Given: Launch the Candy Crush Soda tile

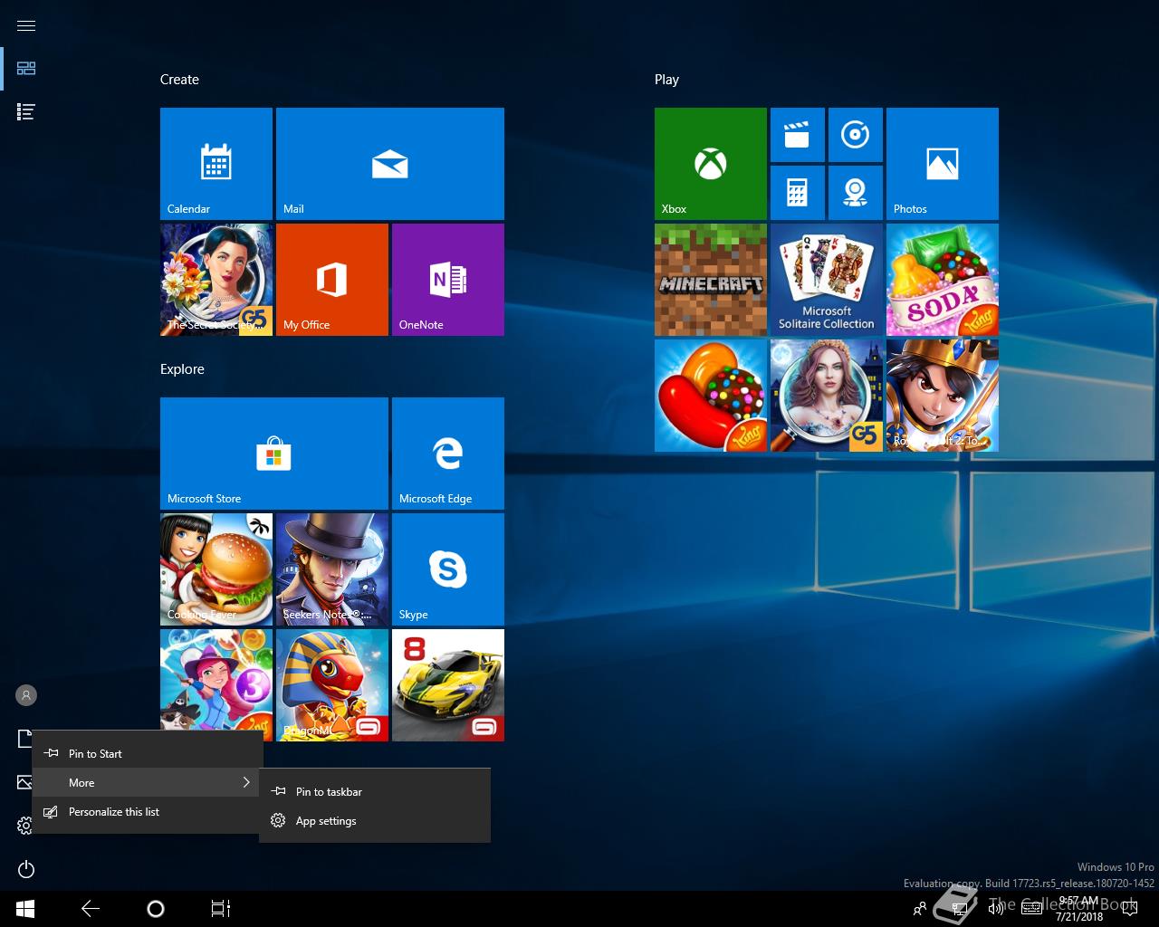Looking at the screenshot, I should click(943, 280).
